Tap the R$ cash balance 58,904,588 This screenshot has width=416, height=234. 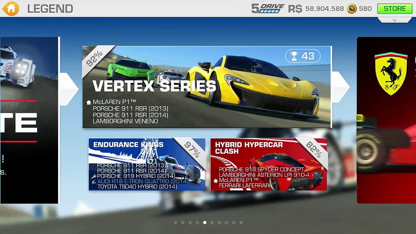pyautogui.click(x=316, y=9)
